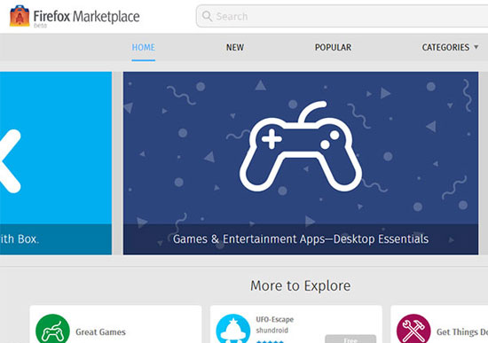
Task: Click the shundroid developer name
Action: [x=272, y=331]
